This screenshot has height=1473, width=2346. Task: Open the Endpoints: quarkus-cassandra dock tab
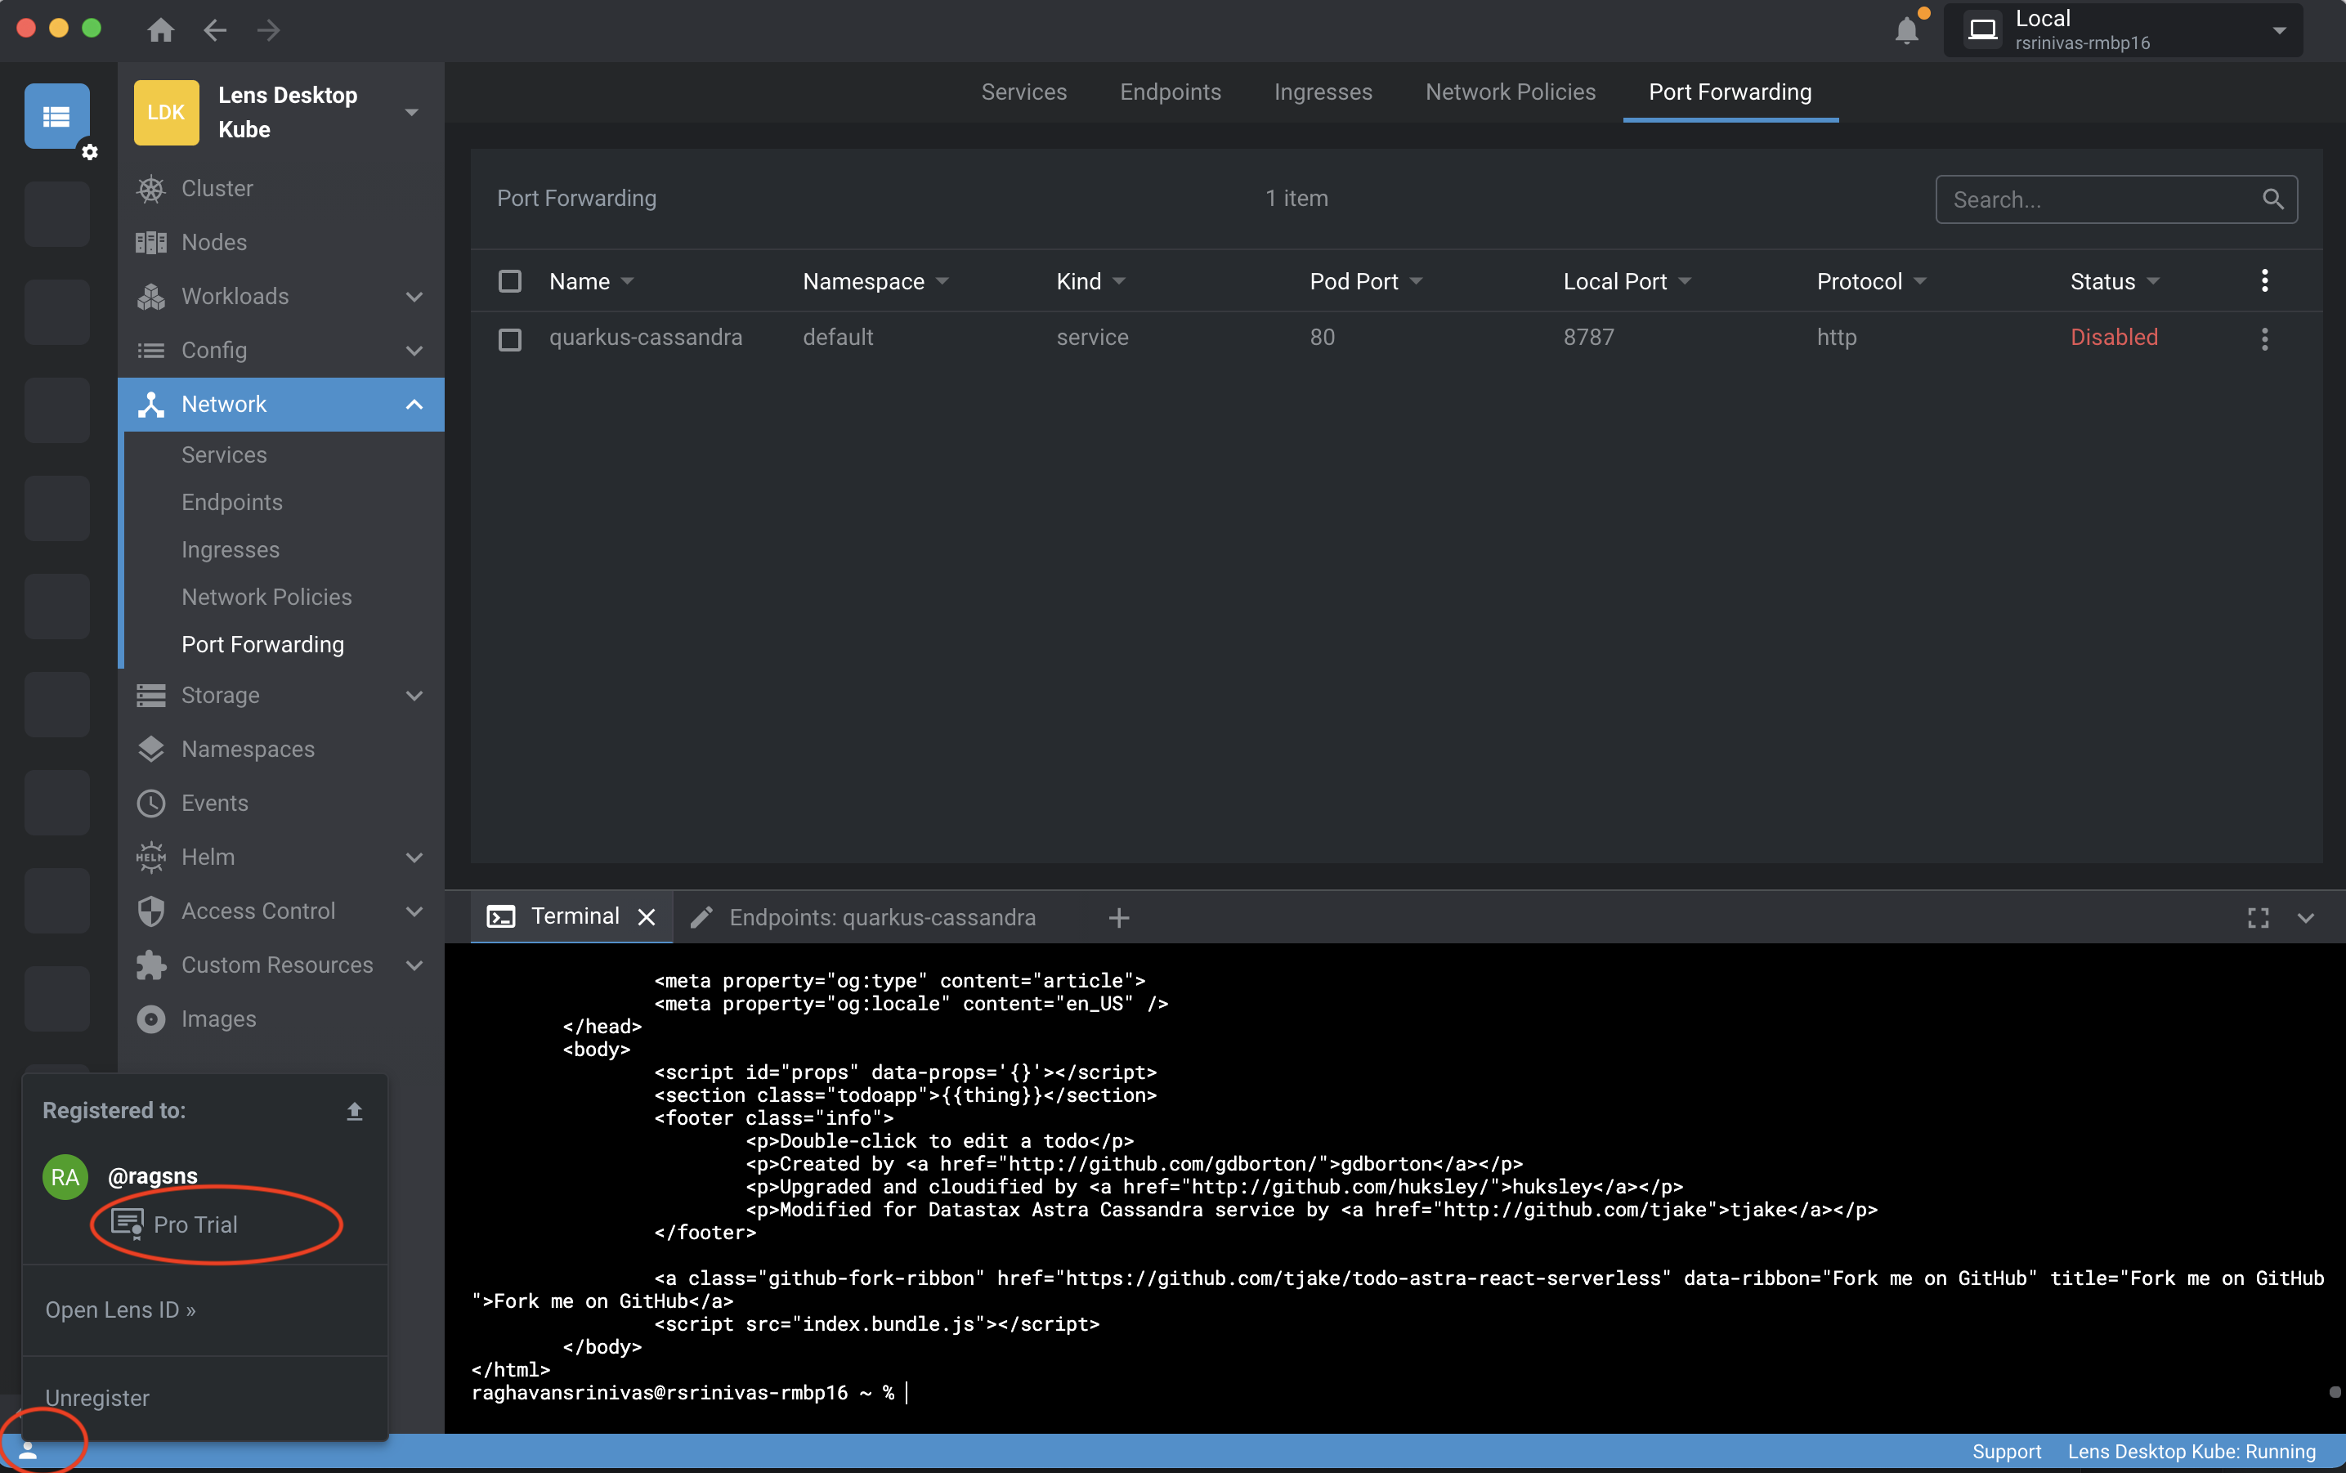[x=880, y=918]
